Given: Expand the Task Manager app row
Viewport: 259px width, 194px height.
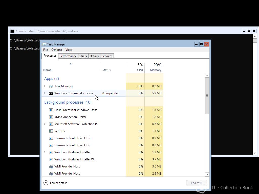Looking at the screenshot, I should pyautogui.click(x=45, y=86).
